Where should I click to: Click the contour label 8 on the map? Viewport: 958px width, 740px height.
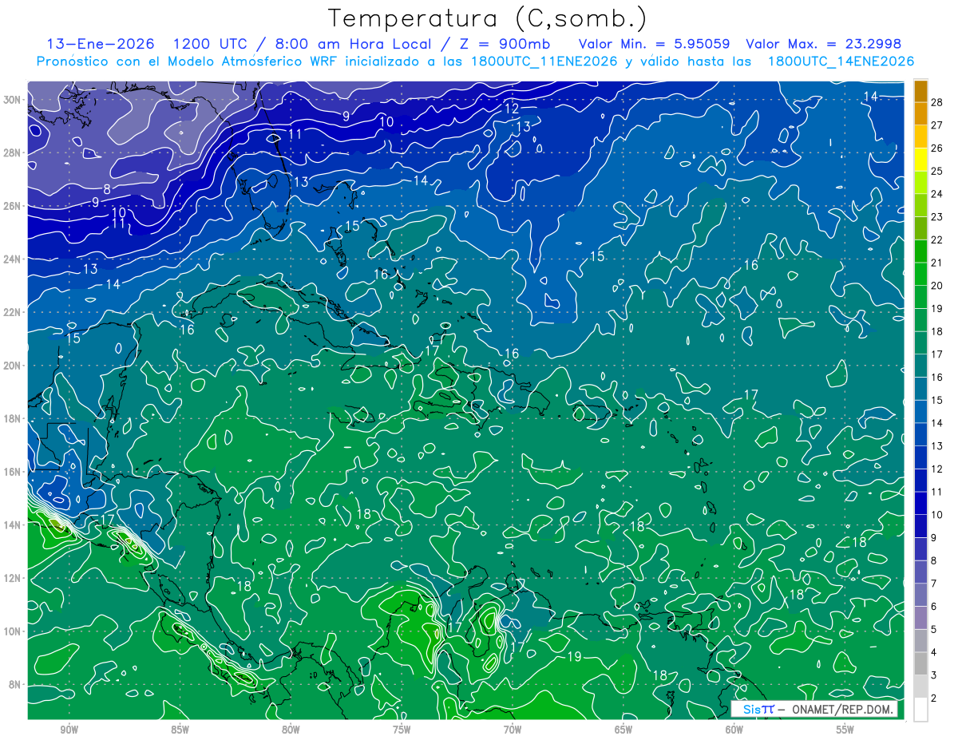pos(107,189)
